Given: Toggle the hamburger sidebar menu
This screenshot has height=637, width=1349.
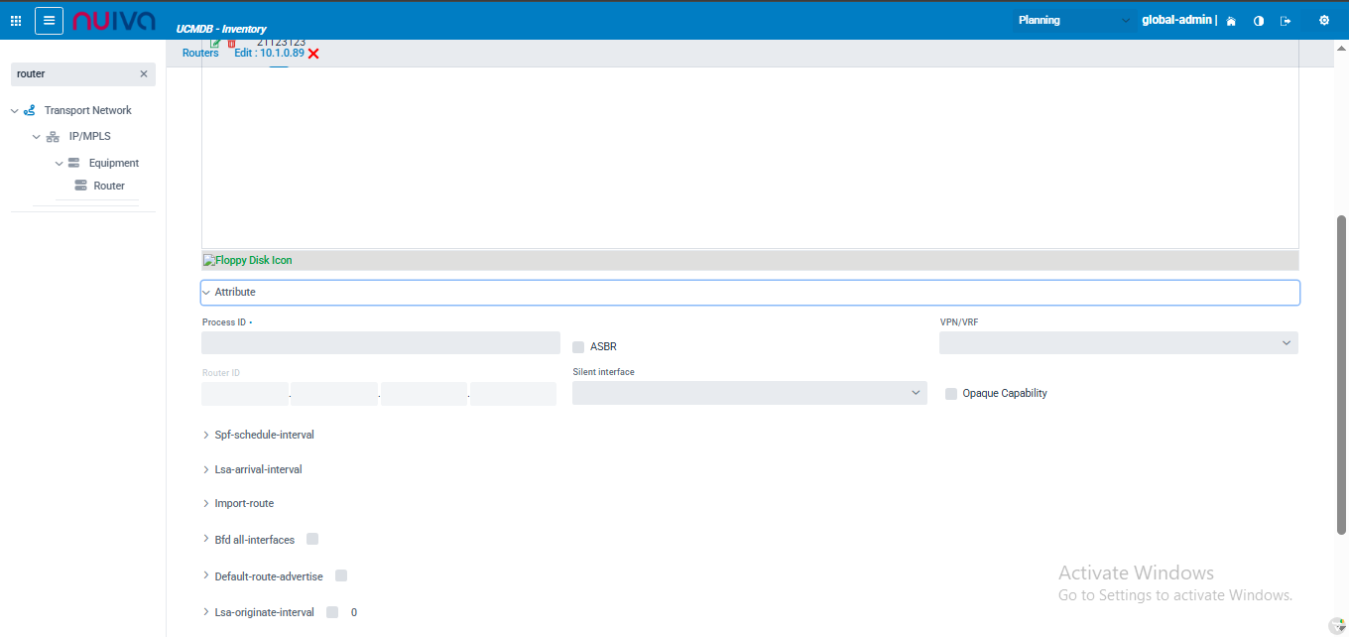Looking at the screenshot, I should point(49,21).
